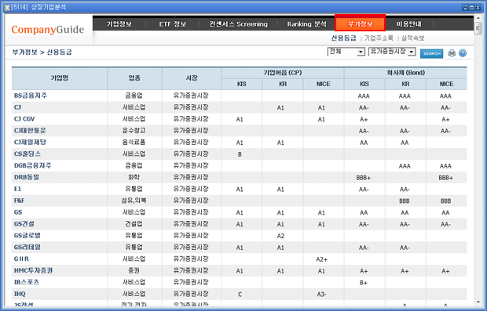Open the 실적속보 submenu
This screenshot has height=311, width=487.
click(x=412, y=38)
